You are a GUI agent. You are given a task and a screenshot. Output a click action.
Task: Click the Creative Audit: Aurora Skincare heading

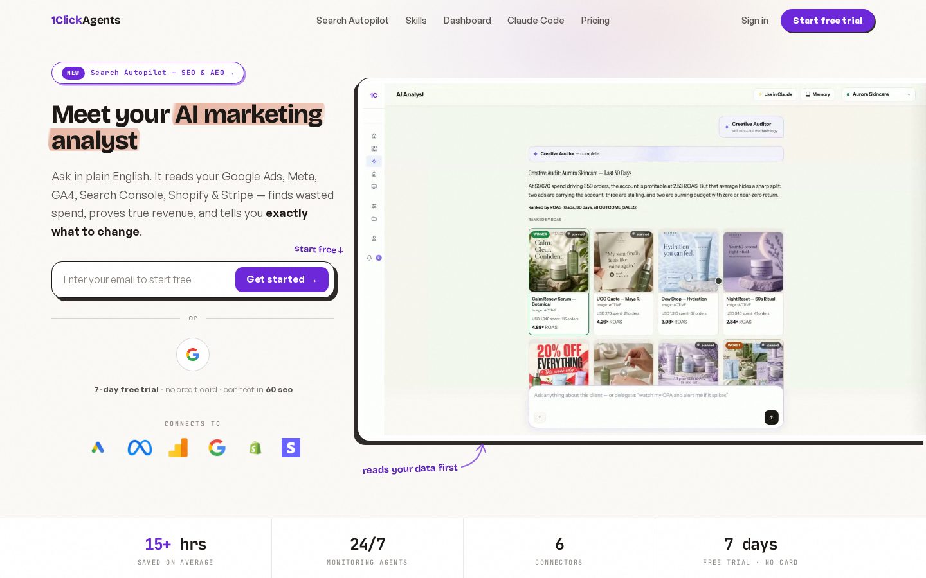point(579,173)
